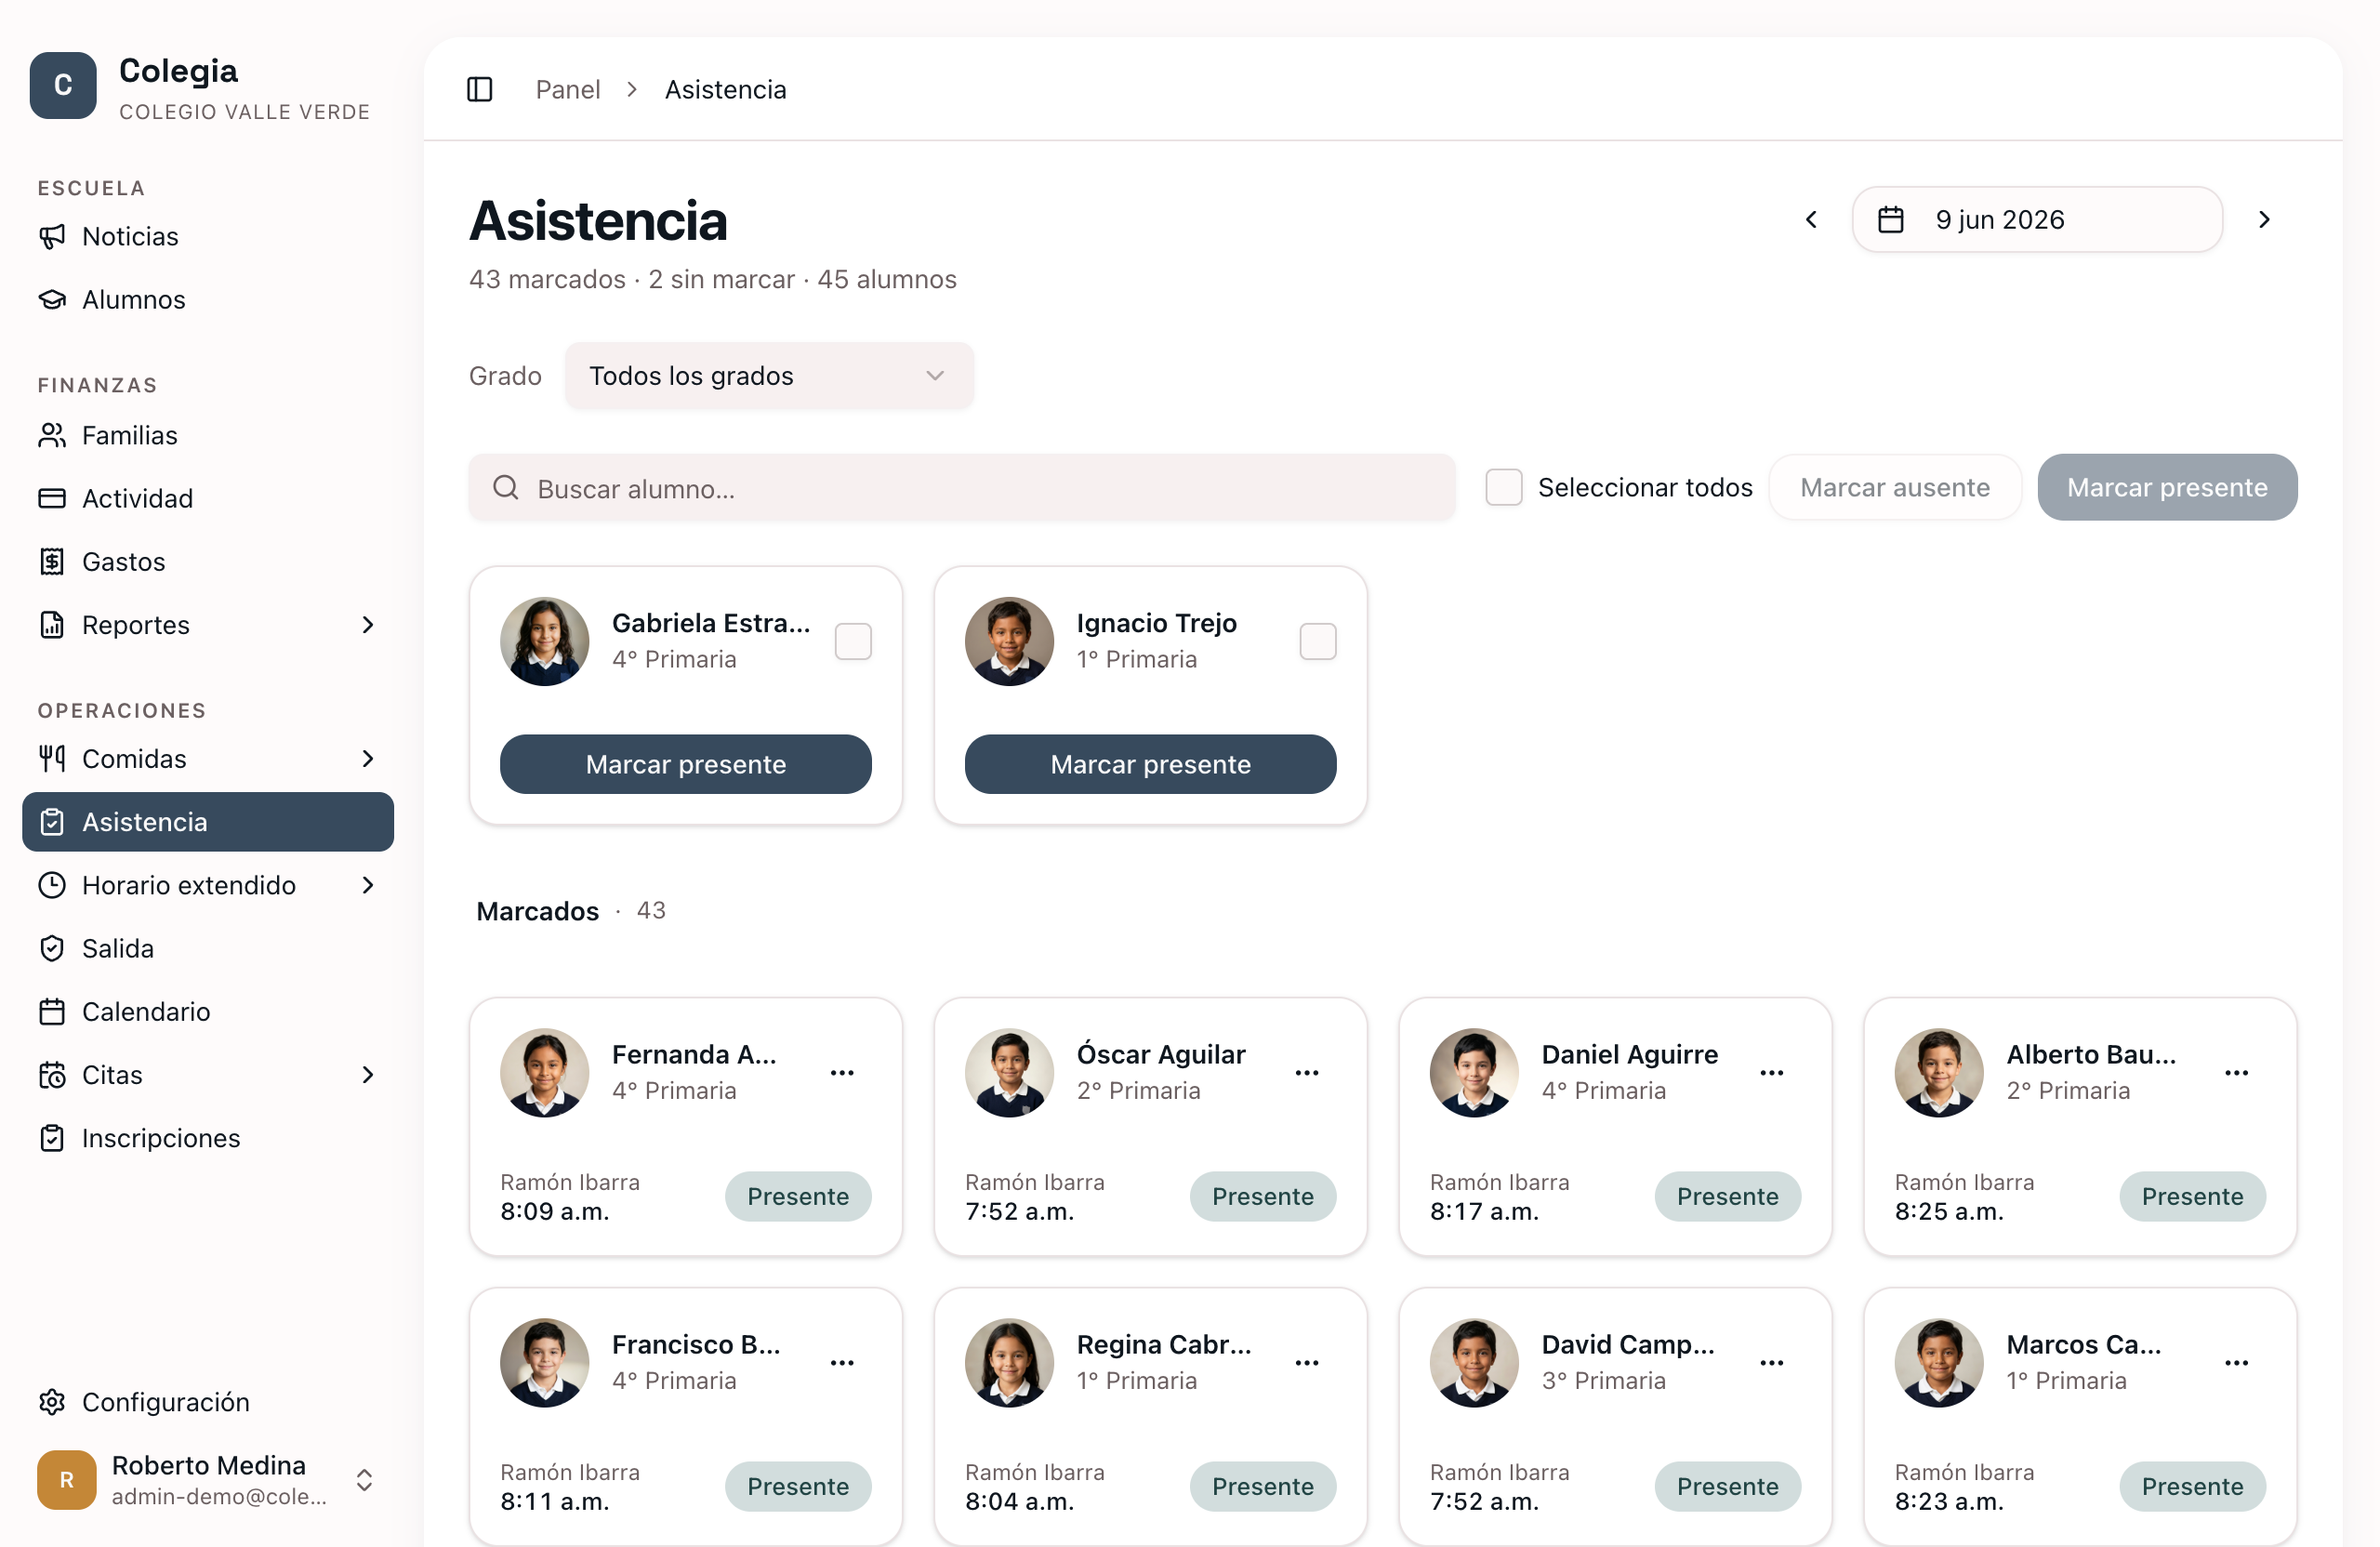This screenshot has height=1547, width=2380.
Task: Open the user account switcher chevrons
Action: tap(365, 1480)
